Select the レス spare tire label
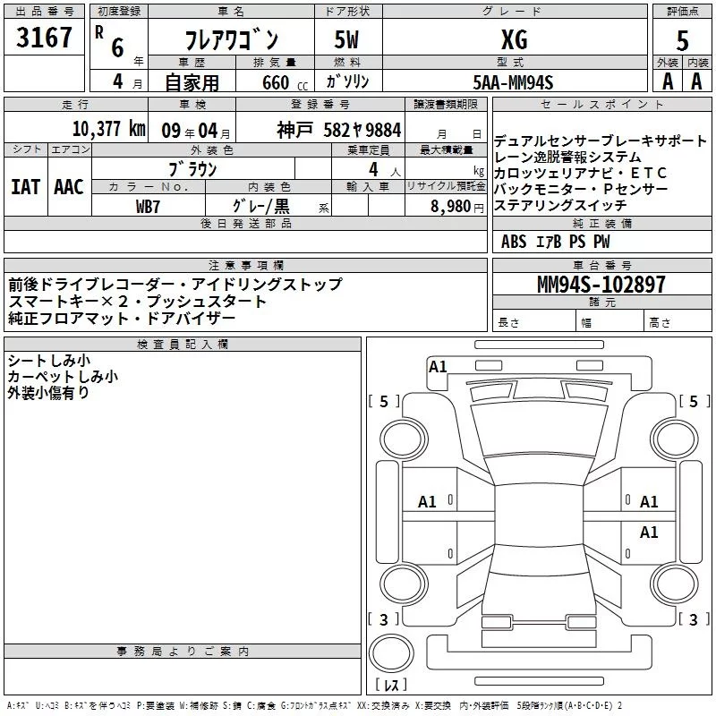This screenshot has height=716, width=716. tap(391, 685)
